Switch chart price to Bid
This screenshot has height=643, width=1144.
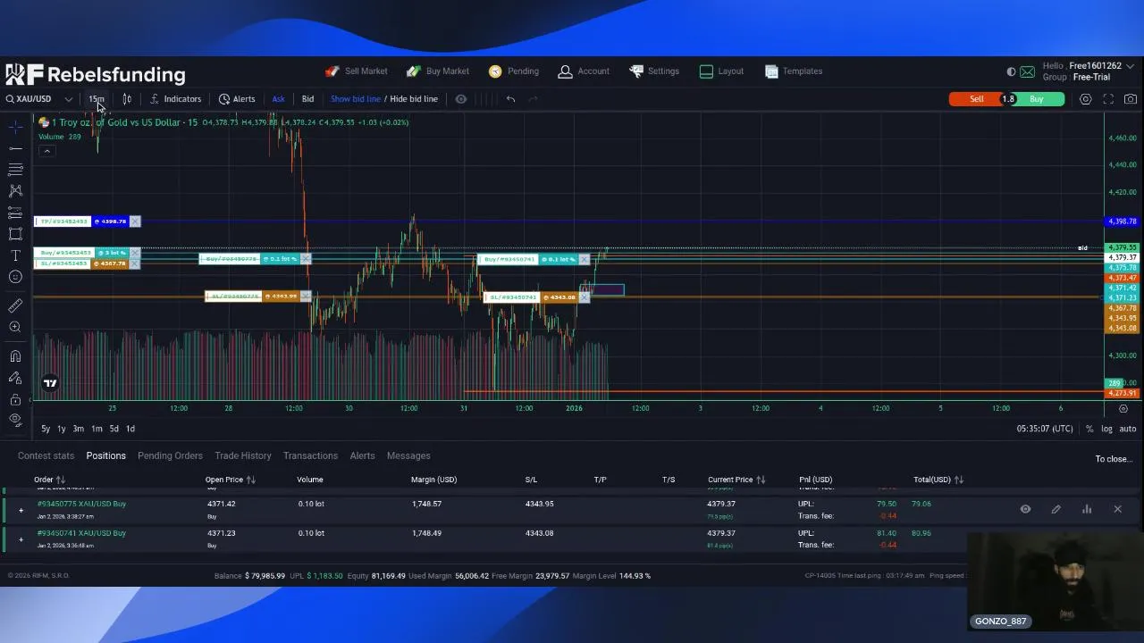pos(307,99)
